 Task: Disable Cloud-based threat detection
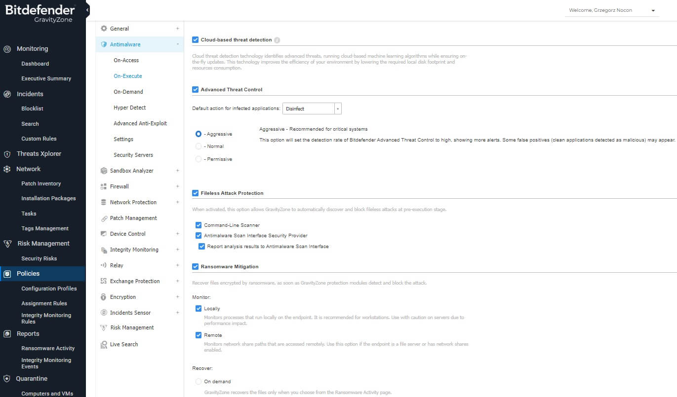click(x=195, y=40)
